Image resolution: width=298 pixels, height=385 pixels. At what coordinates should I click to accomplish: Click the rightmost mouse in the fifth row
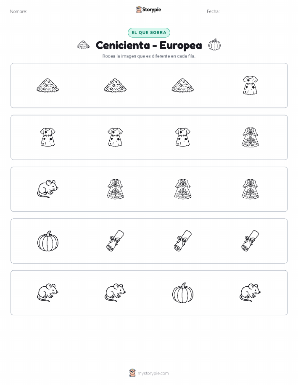coord(250,293)
